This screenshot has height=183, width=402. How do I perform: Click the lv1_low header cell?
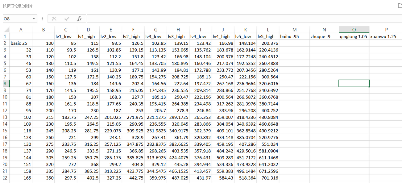pos(66,36)
